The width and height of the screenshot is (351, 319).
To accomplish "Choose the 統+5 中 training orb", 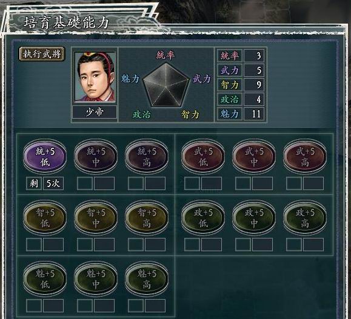I will click(96, 156).
